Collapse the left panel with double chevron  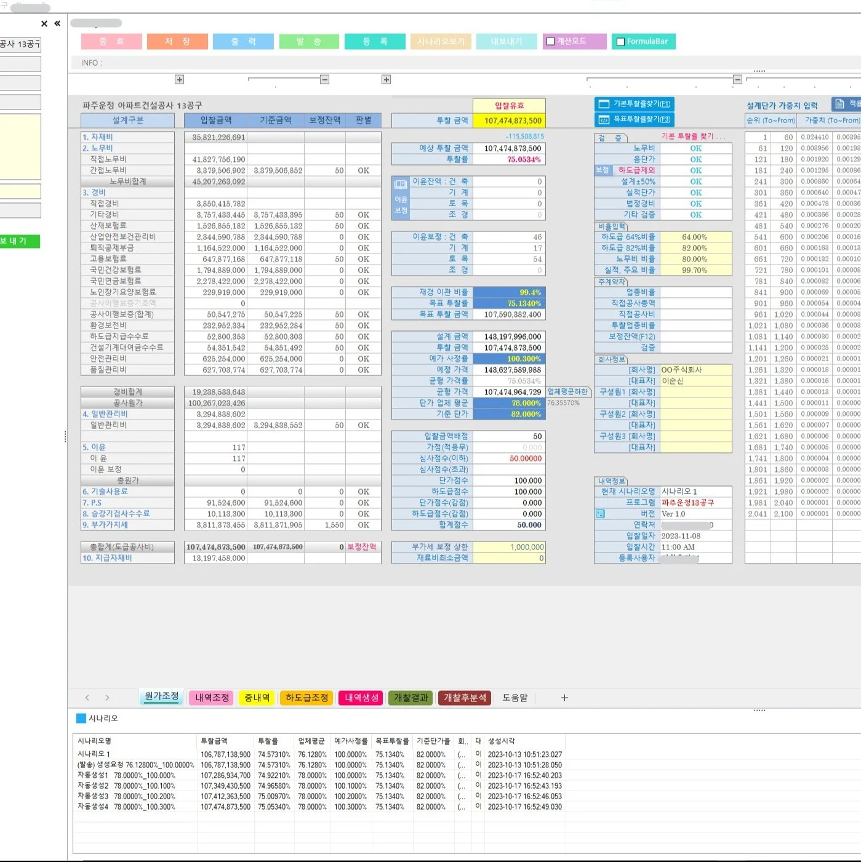(57, 23)
